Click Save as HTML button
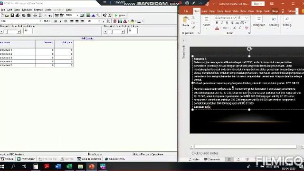304x171 pixels. [115, 159]
